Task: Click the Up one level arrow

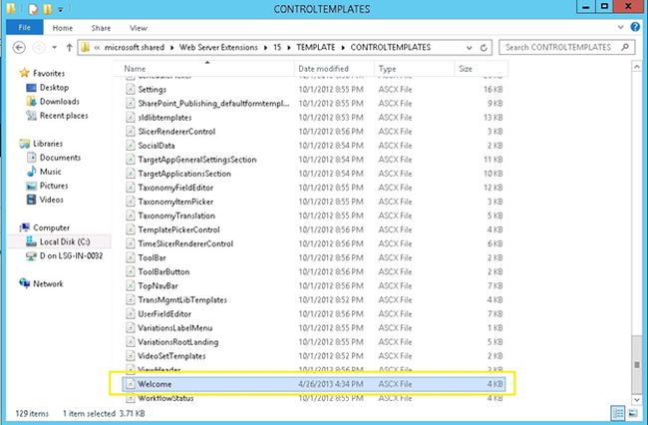Action: 69,48
